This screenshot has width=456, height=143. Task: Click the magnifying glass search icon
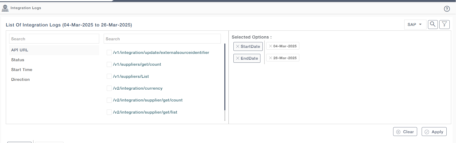[433, 24]
